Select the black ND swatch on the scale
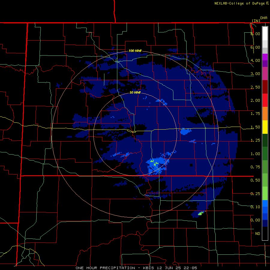The image size is (270, 270). (265, 233)
